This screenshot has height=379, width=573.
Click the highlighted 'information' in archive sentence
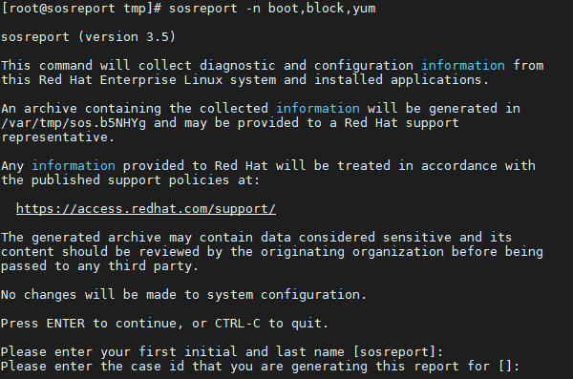(x=318, y=109)
